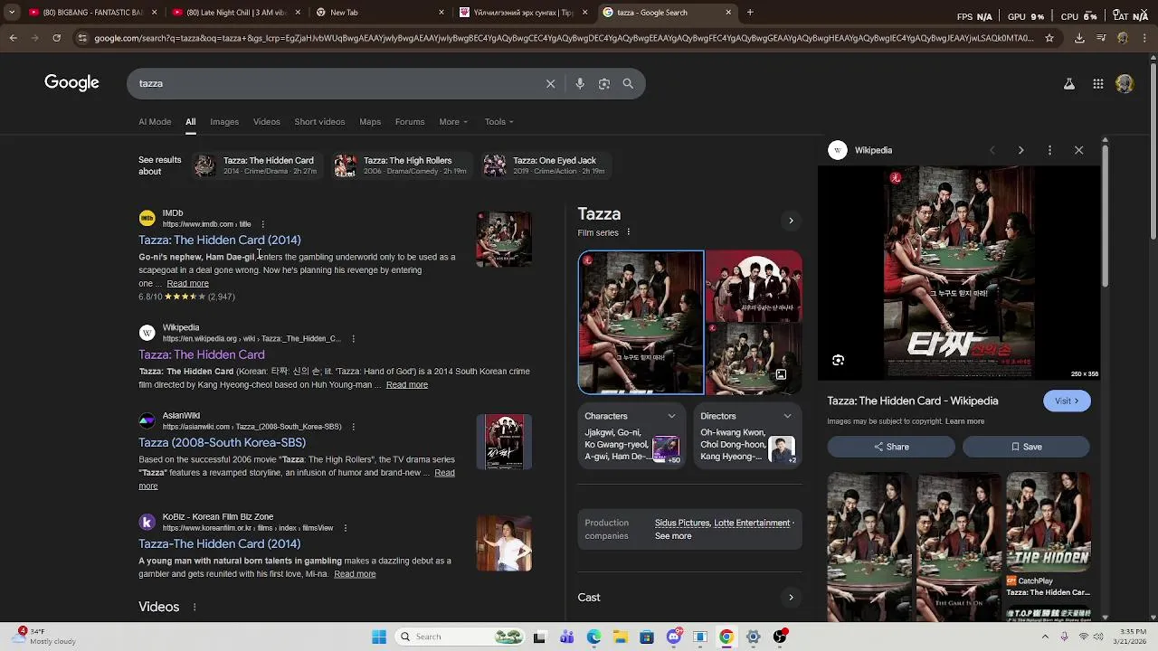The height and width of the screenshot is (651, 1158).
Task: Close the image preview side panel
Action: [x=1078, y=150]
